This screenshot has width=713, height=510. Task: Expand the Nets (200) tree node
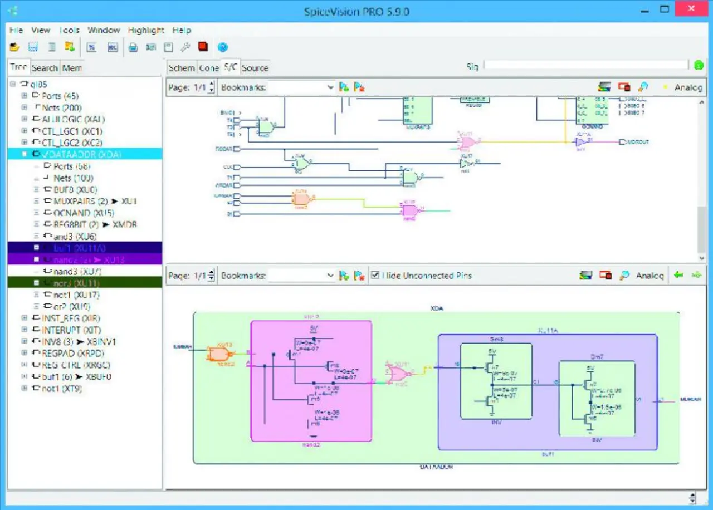[25, 107]
